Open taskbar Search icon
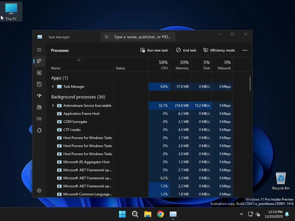This screenshot has width=295, height=221. (135, 214)
